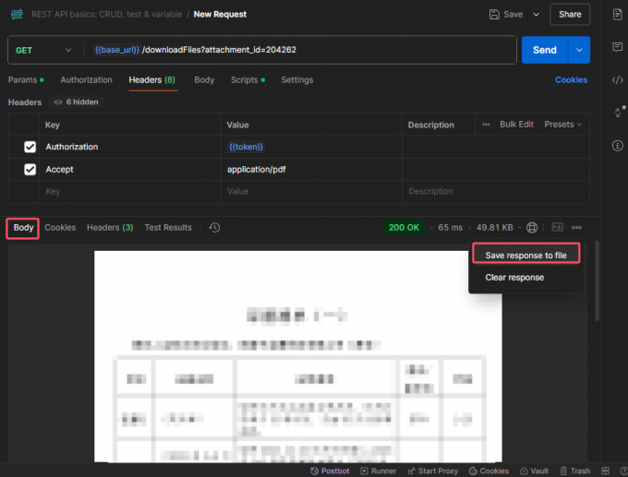This screenshot has height=477, width=628.
Task: Open related requests icon in right sidebar
Action: pos(619,112)
